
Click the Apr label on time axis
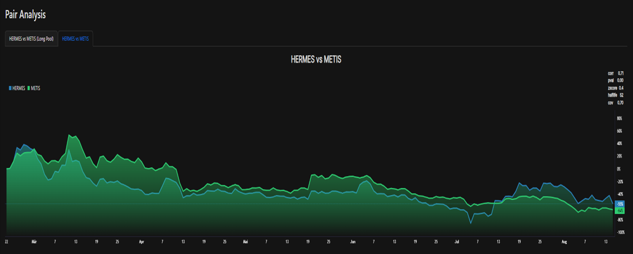tap(142, 242)
